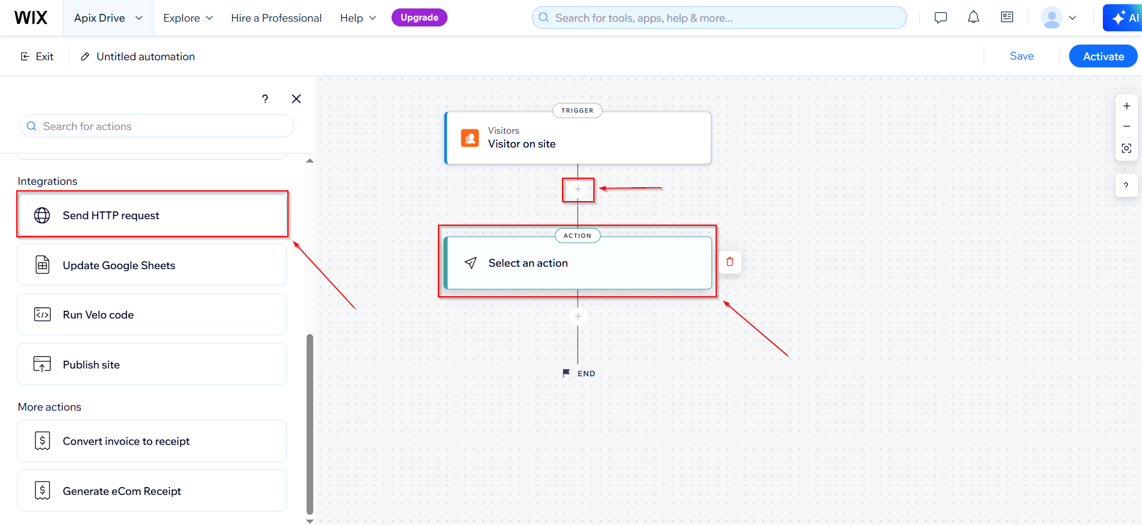Click the help question mark in actions panel
Screen dimensions: 1142x525
265,99
